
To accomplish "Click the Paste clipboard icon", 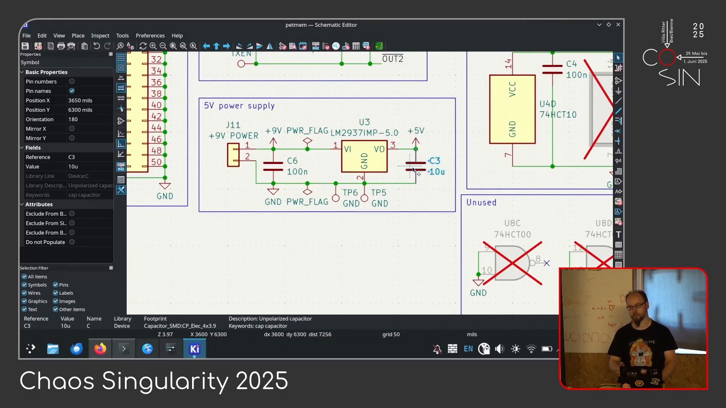I will pyautogui.click(x=85, y=46).
